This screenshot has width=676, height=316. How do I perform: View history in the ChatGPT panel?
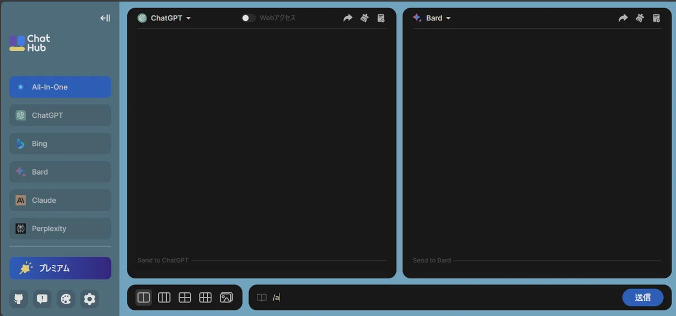(x=381, y=18)
